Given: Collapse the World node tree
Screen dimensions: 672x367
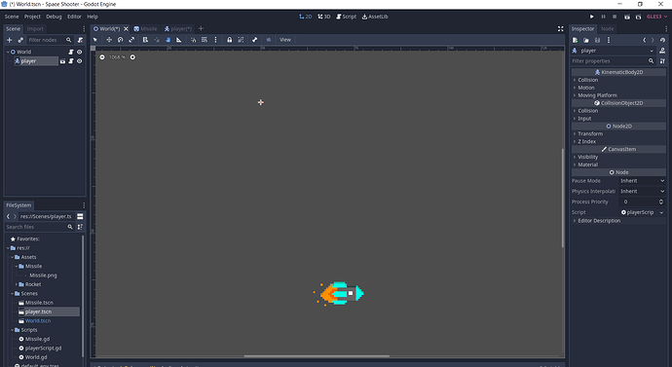Looking at the screenshot, I should (x=8, y=52).
